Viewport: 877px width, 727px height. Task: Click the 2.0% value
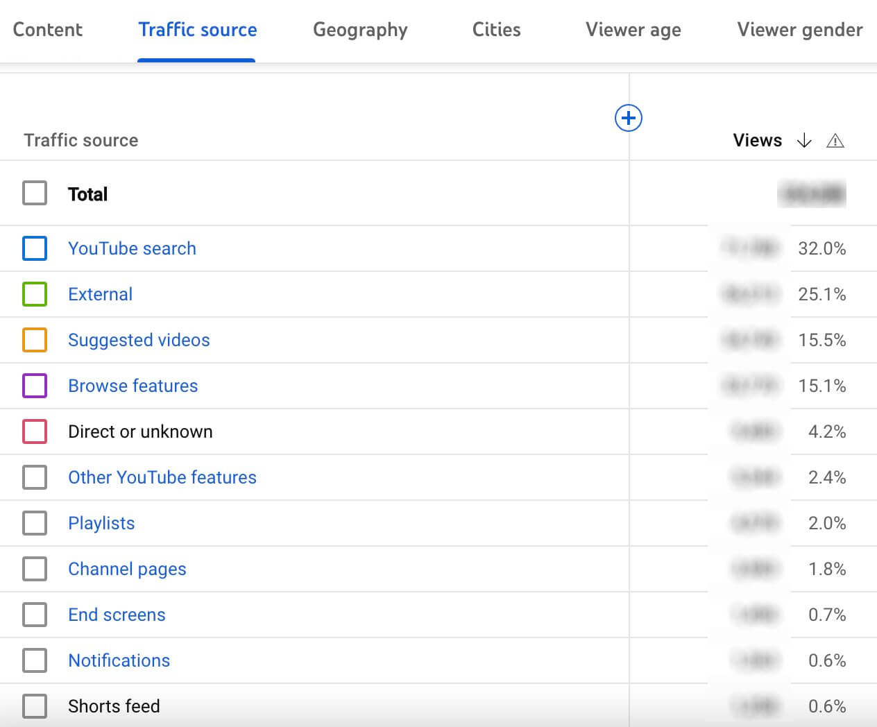coord(827,523)
